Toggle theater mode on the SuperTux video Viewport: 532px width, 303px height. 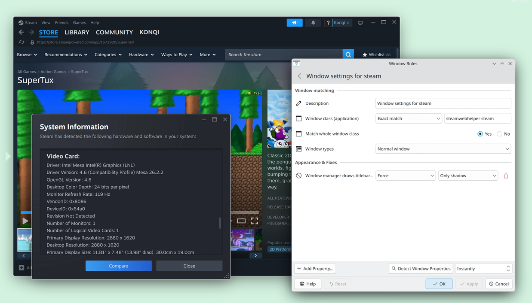(241, 221)
